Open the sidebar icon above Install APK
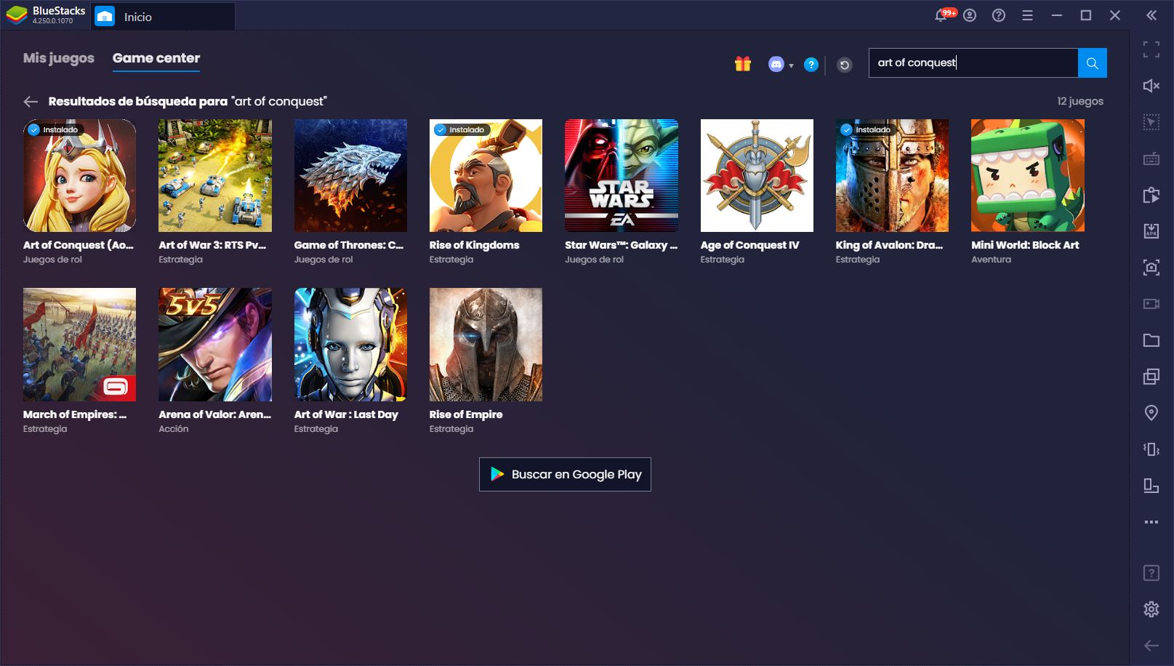 tap(1151, 195)
